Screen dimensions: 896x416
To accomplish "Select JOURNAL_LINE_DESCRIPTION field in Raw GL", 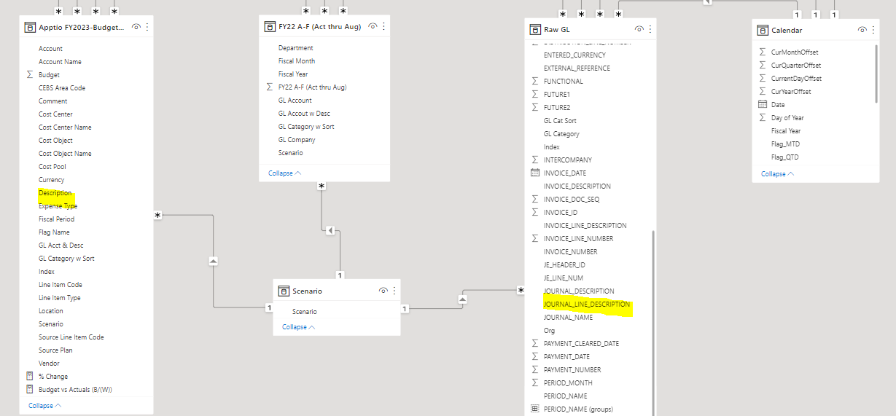I will tap(587, 305).
